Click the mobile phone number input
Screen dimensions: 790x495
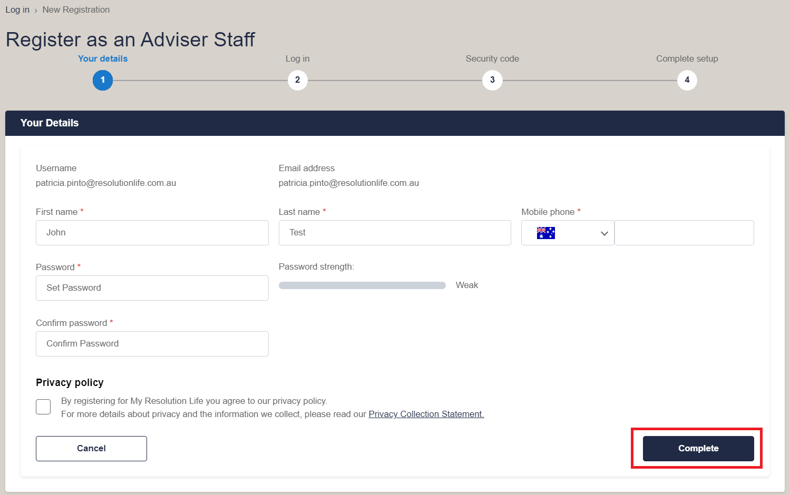point(684,233)
